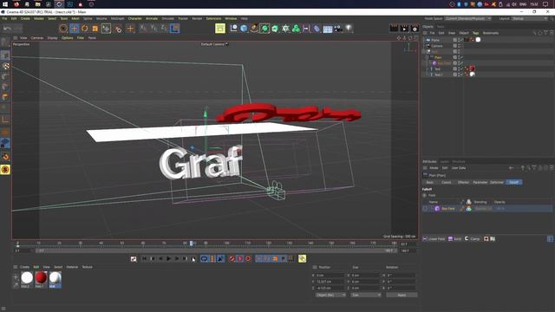Select the Camera object in Object Manager
555x312 pixels.
pyautogui.click(x=437, y=46)
